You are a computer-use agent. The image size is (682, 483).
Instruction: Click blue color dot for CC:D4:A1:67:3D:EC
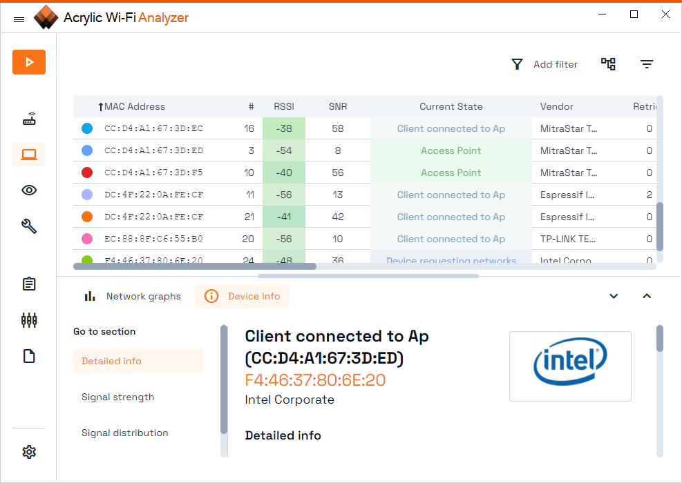[87, 128]
